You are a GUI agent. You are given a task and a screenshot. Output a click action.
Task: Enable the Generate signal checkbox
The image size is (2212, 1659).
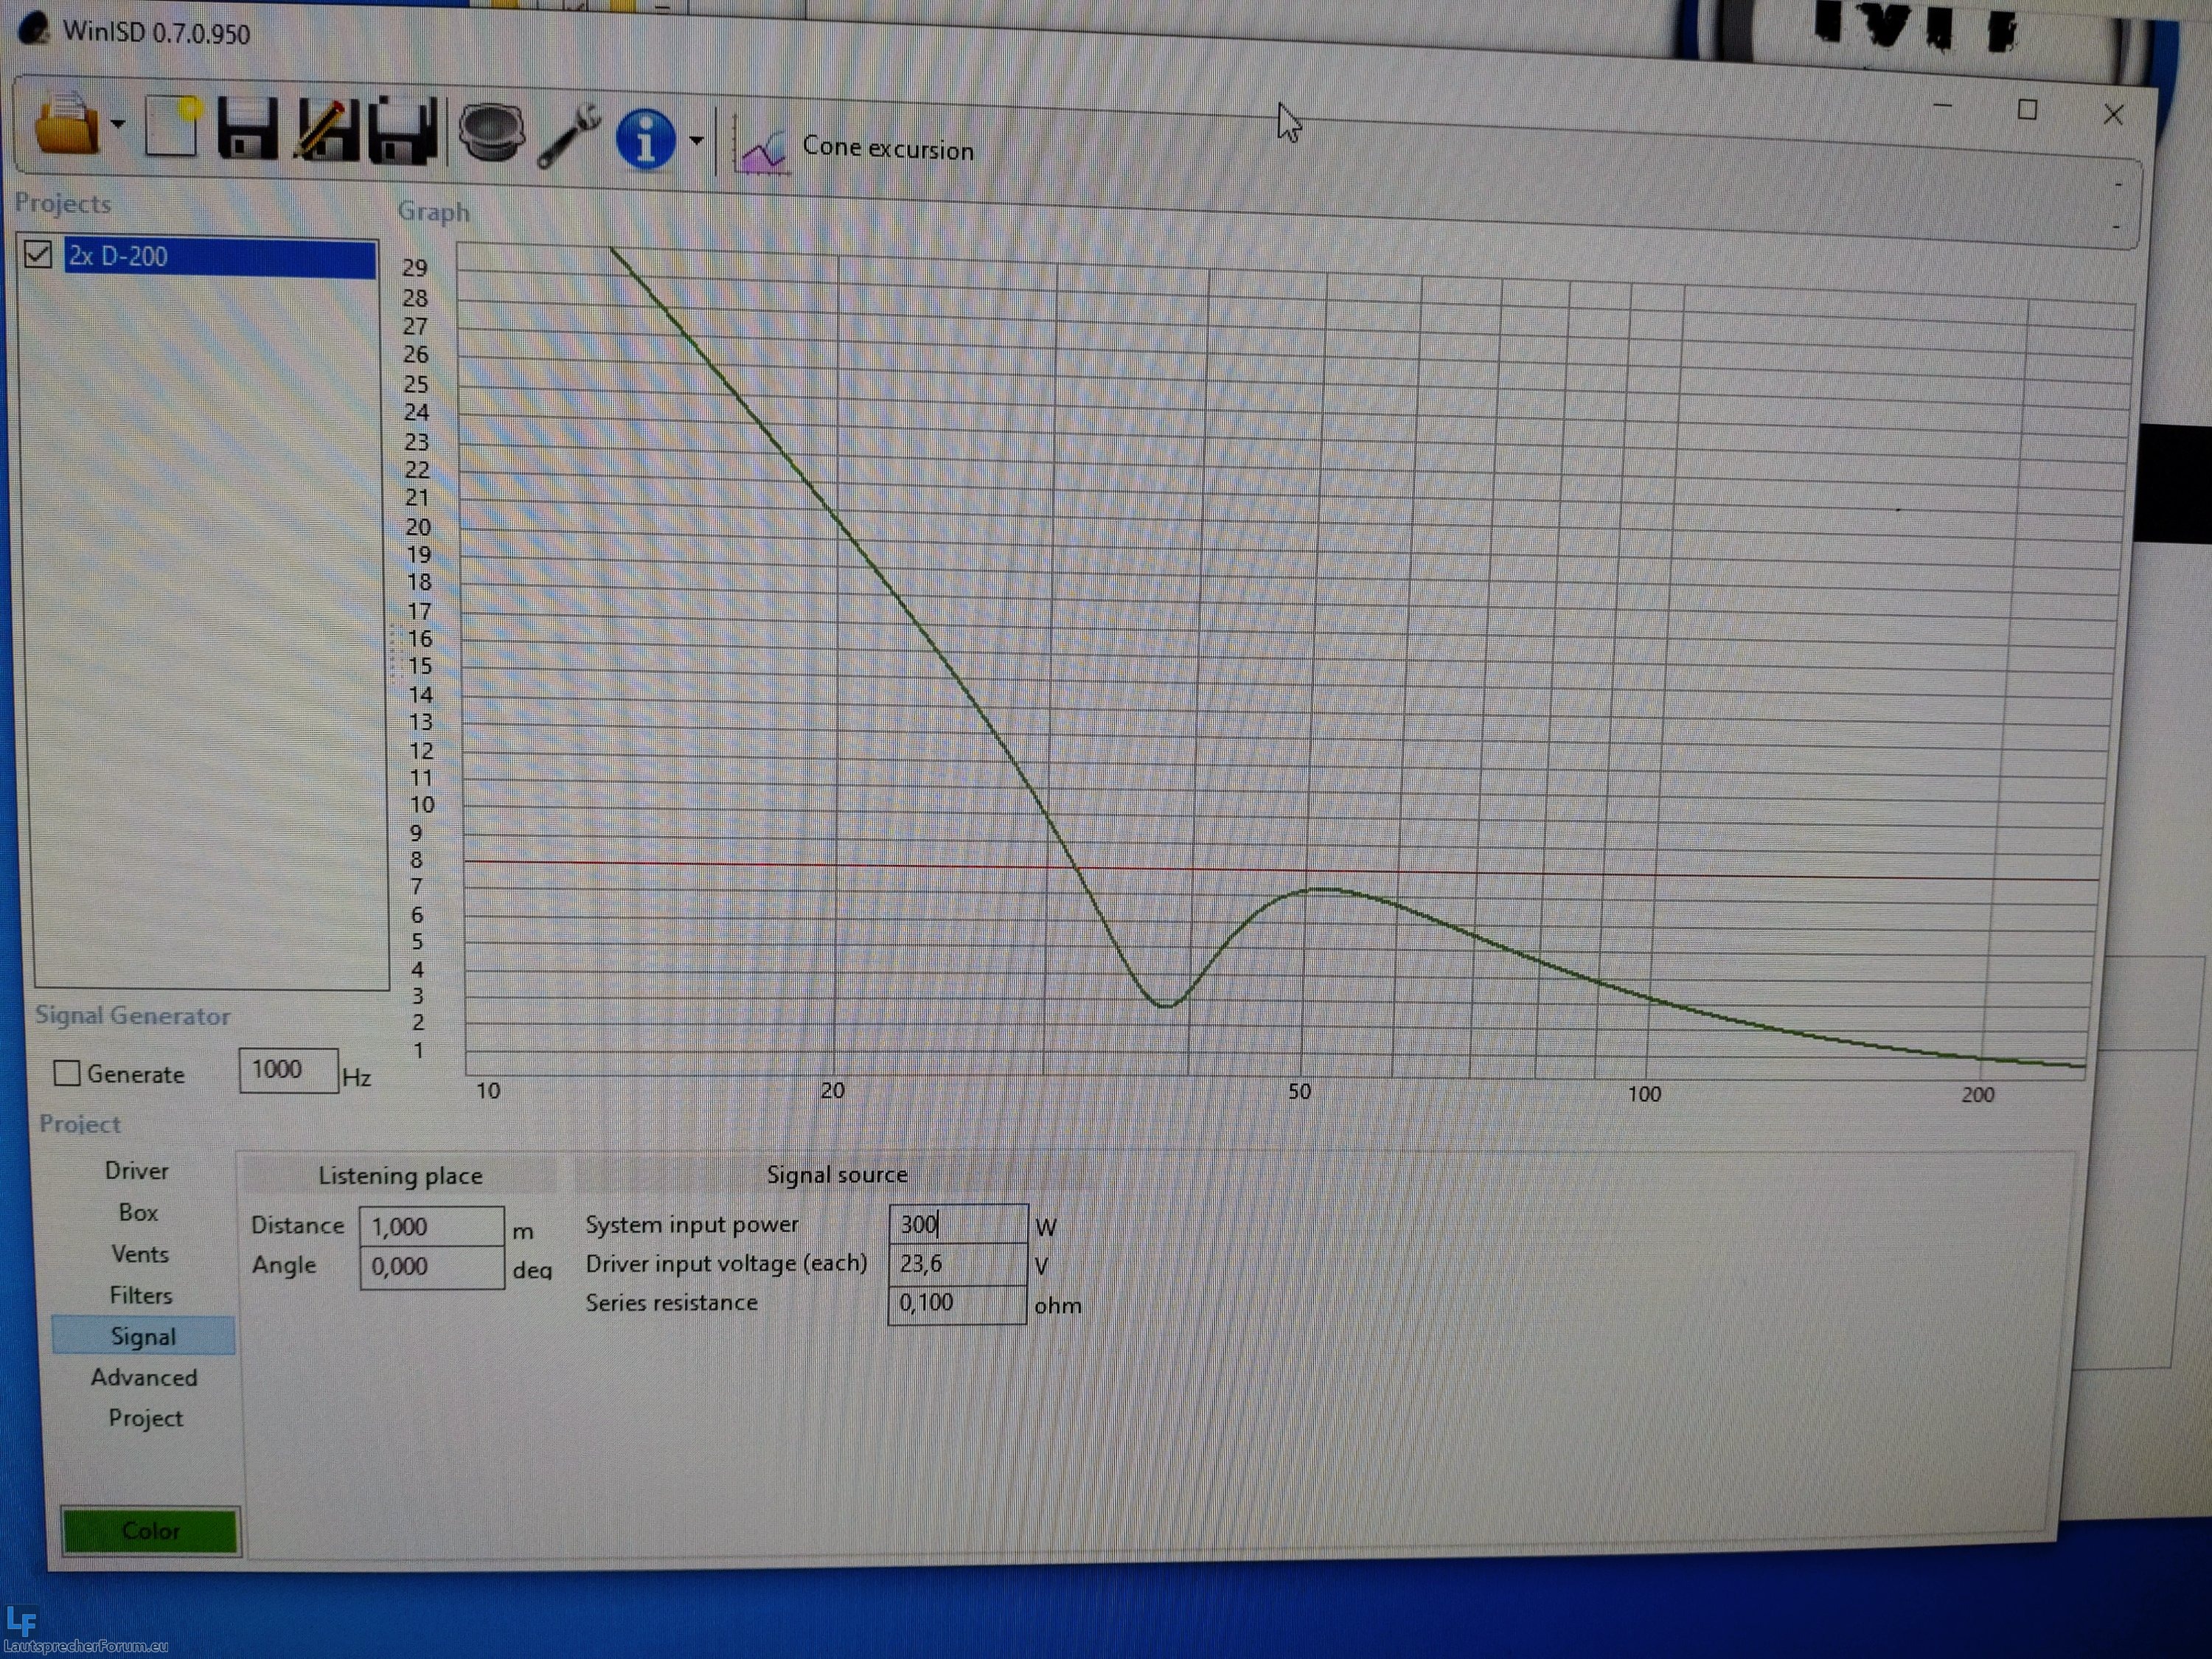67,1073
